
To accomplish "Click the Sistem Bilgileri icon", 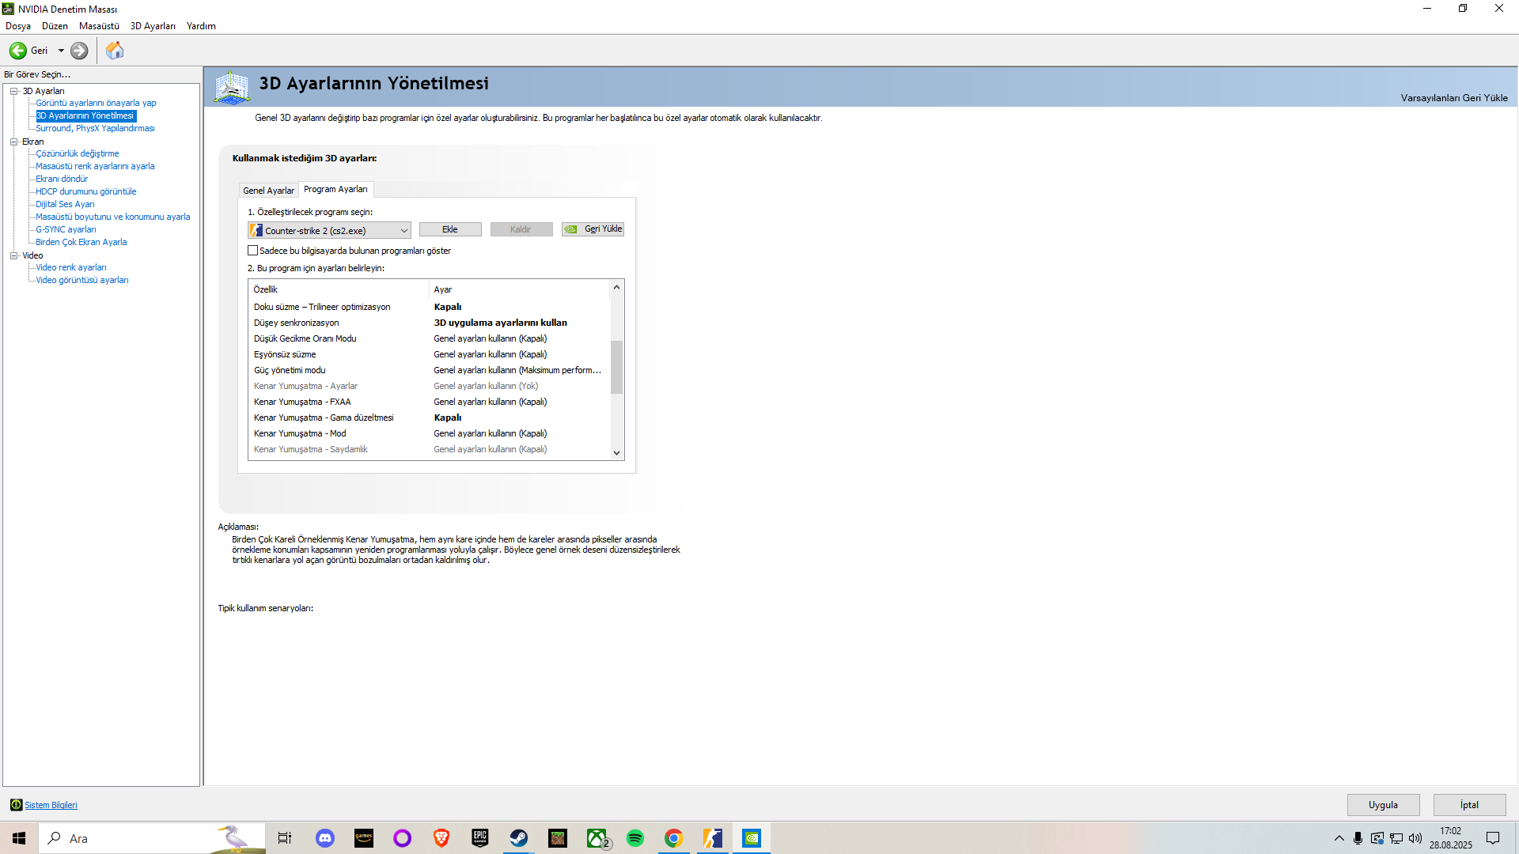I will pyautogui.click(x=16, y=805).
